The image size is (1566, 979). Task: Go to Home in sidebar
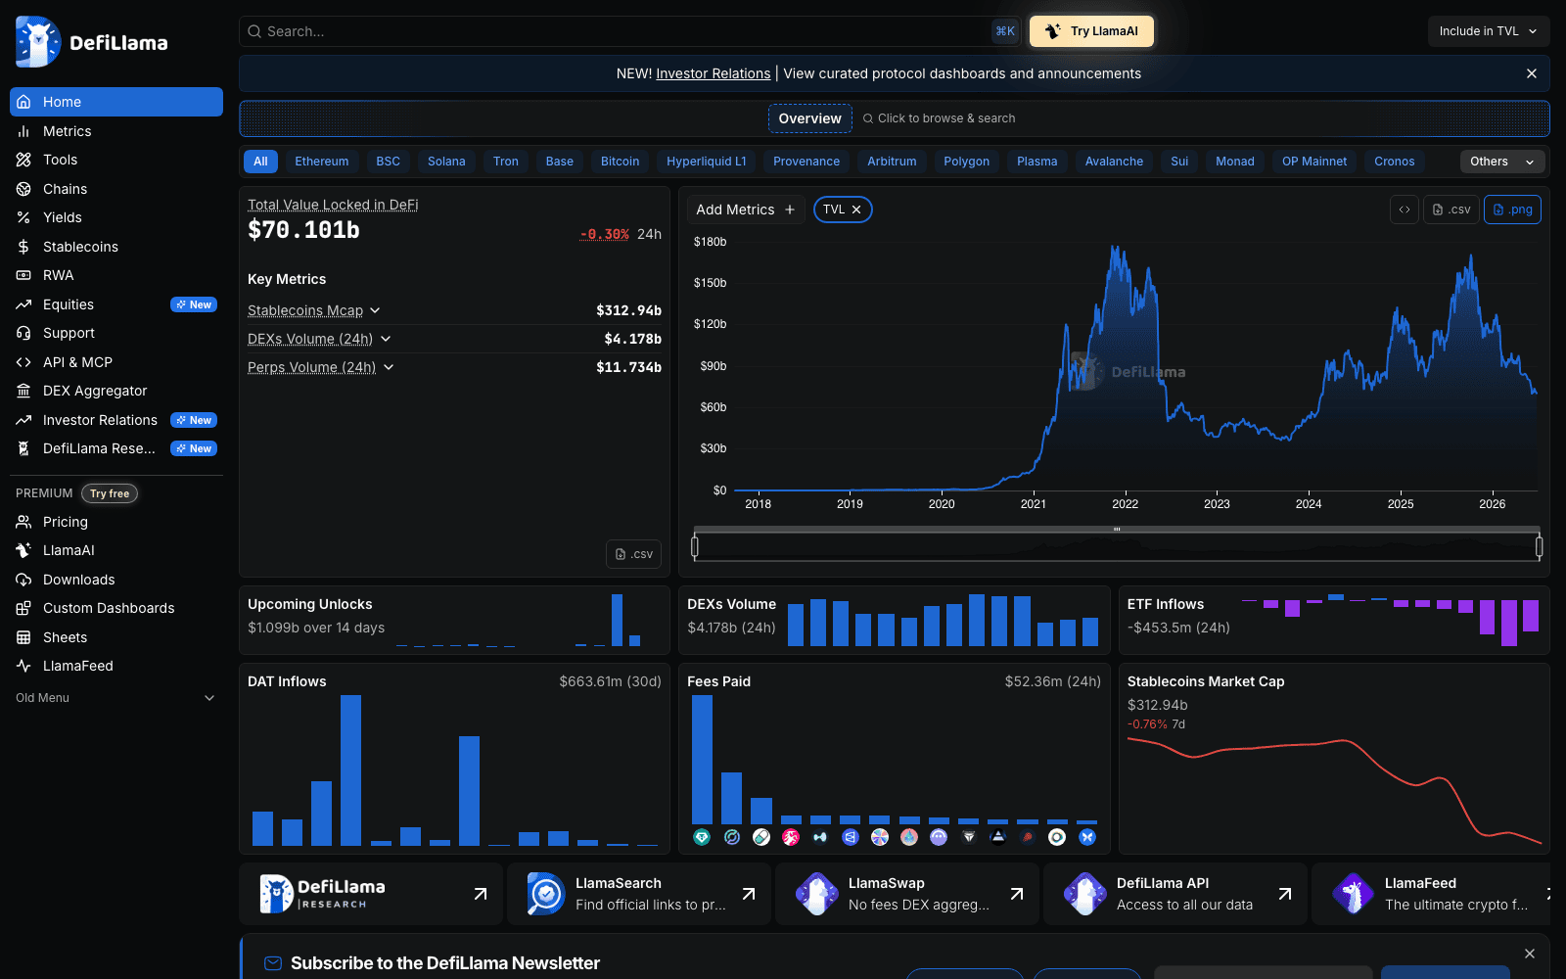coord(116,102)
